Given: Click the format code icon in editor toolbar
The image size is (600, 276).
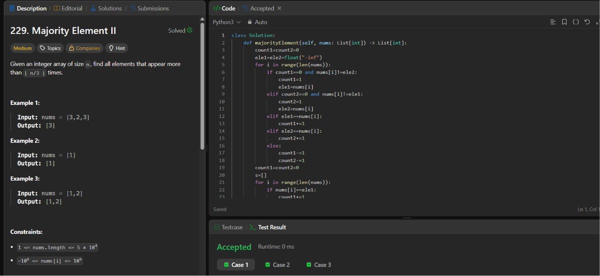Looking at the screenshot, I should pyautogui.click(x=552, y=22).
